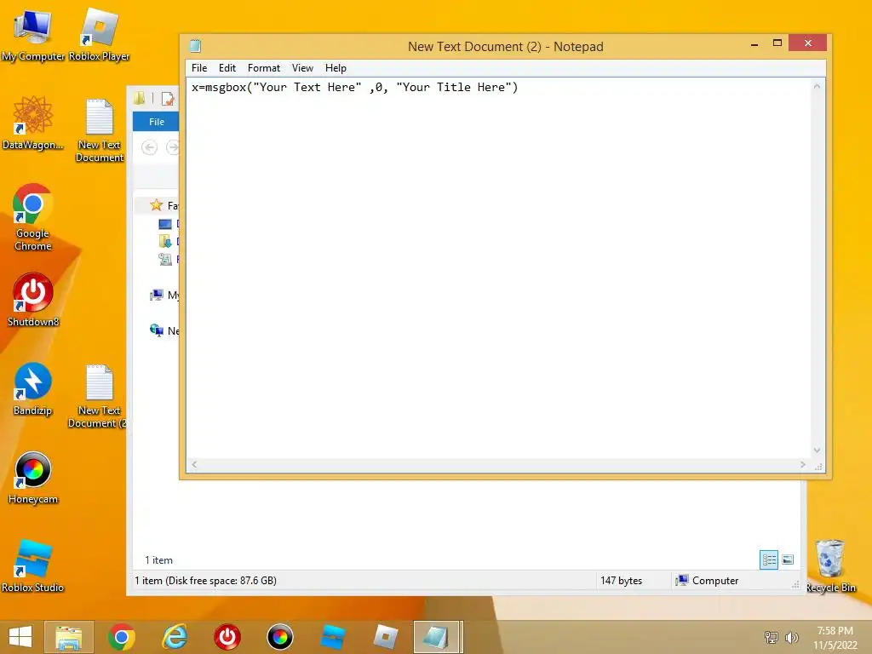
Task: Click Notepad taskbar button
Action: (x=437, y=637)
